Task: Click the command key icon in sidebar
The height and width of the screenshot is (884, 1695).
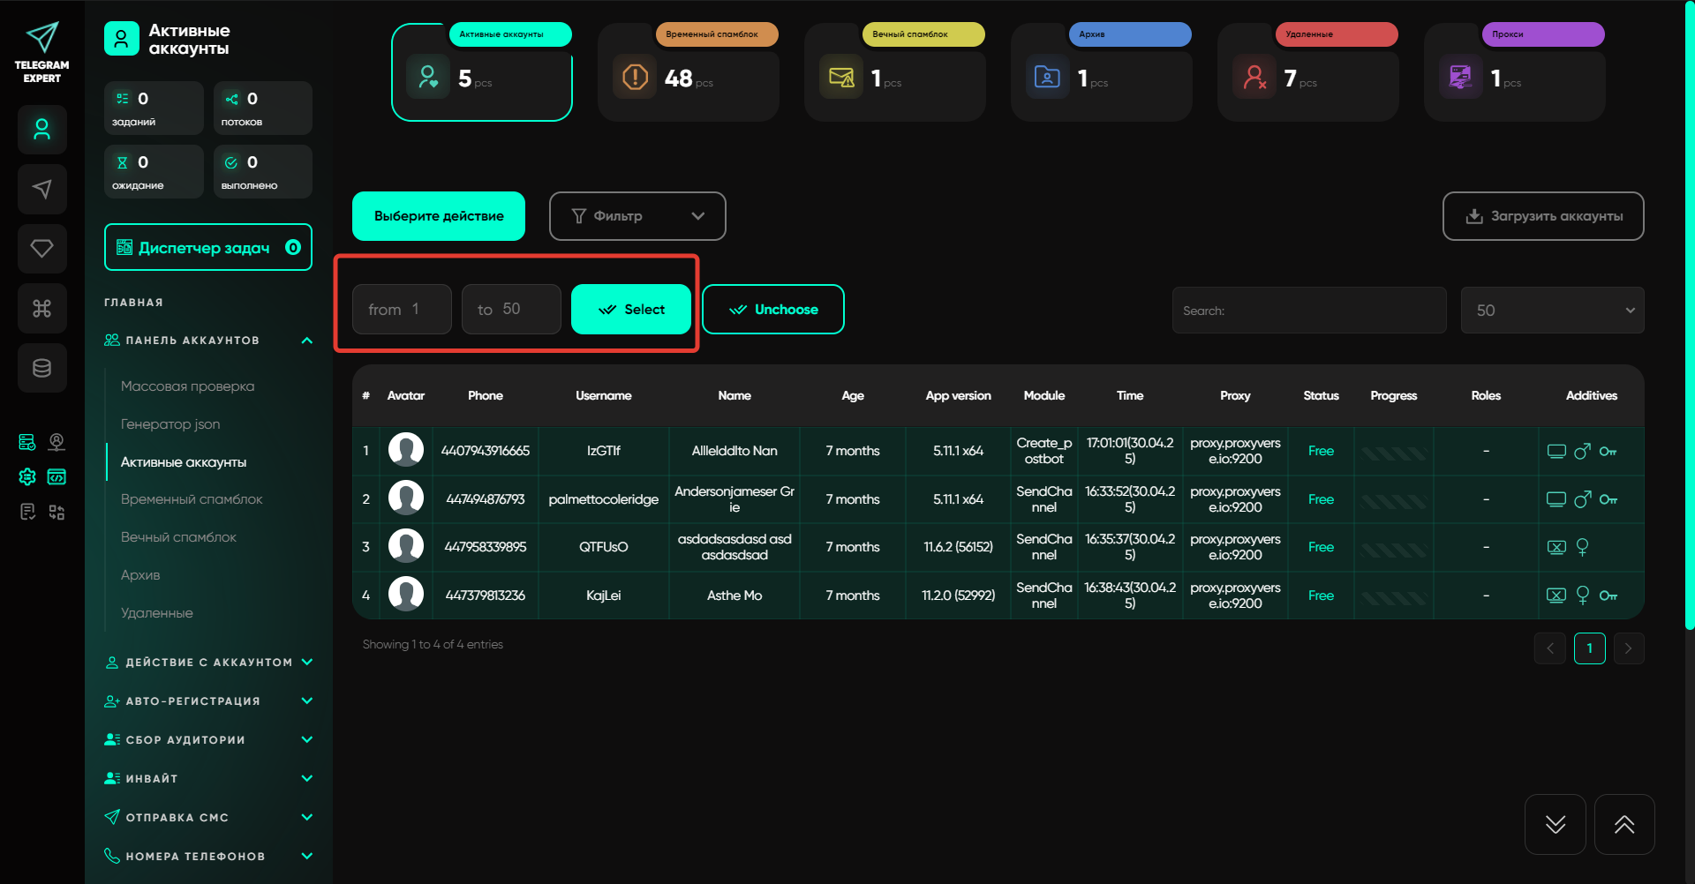Action: click(x=41, y=308)
